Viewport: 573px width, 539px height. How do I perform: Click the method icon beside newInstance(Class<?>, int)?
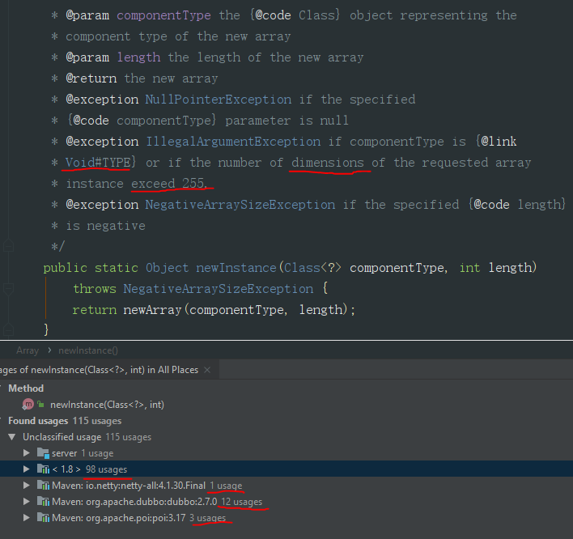28,404
